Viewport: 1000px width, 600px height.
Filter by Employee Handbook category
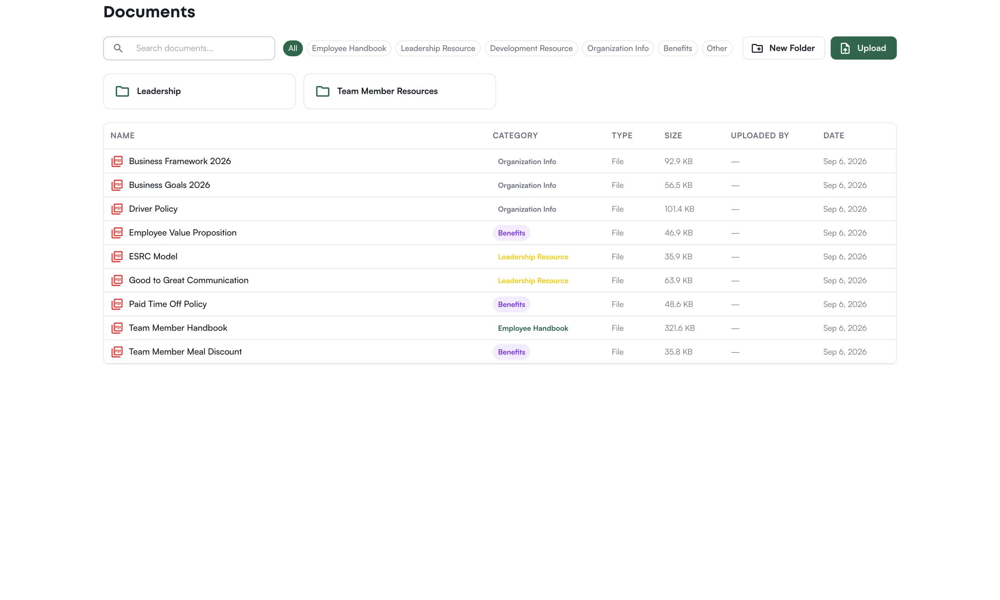(x=349, y=48)
